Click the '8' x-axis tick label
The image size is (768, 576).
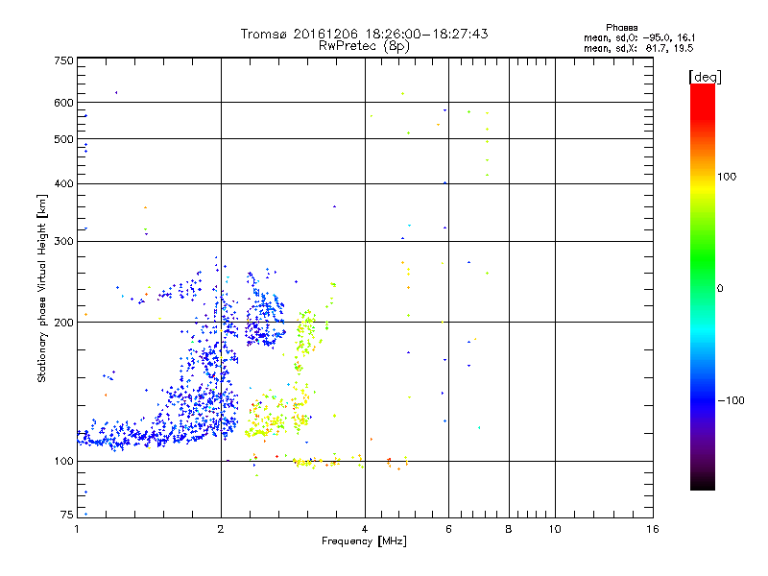coord(509,529)
